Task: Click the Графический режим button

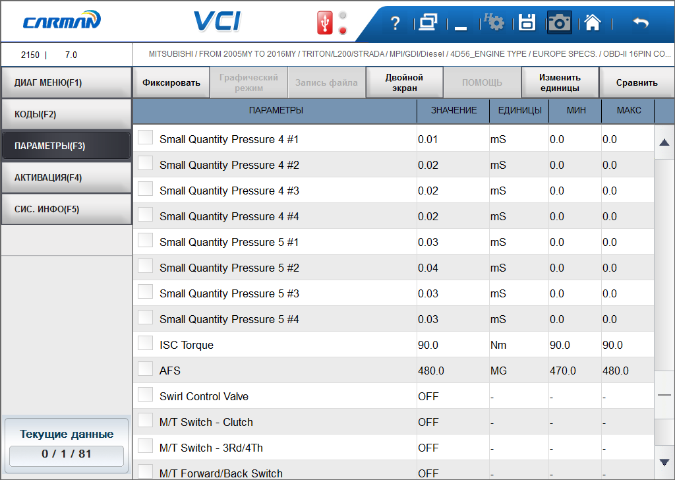Action: coord(249,82)
